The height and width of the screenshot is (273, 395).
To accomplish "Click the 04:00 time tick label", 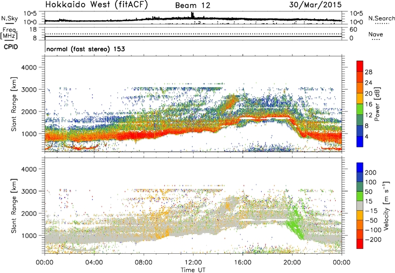I will coord(94,263).
